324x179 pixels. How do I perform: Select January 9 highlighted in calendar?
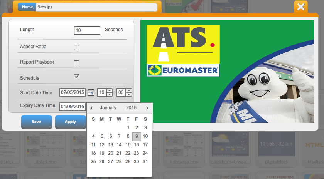coord(137,137)
